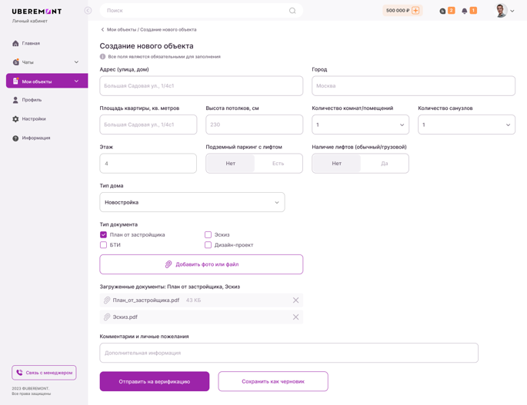
Task: Click the search magnifier icon
Action: coord(292,11)
